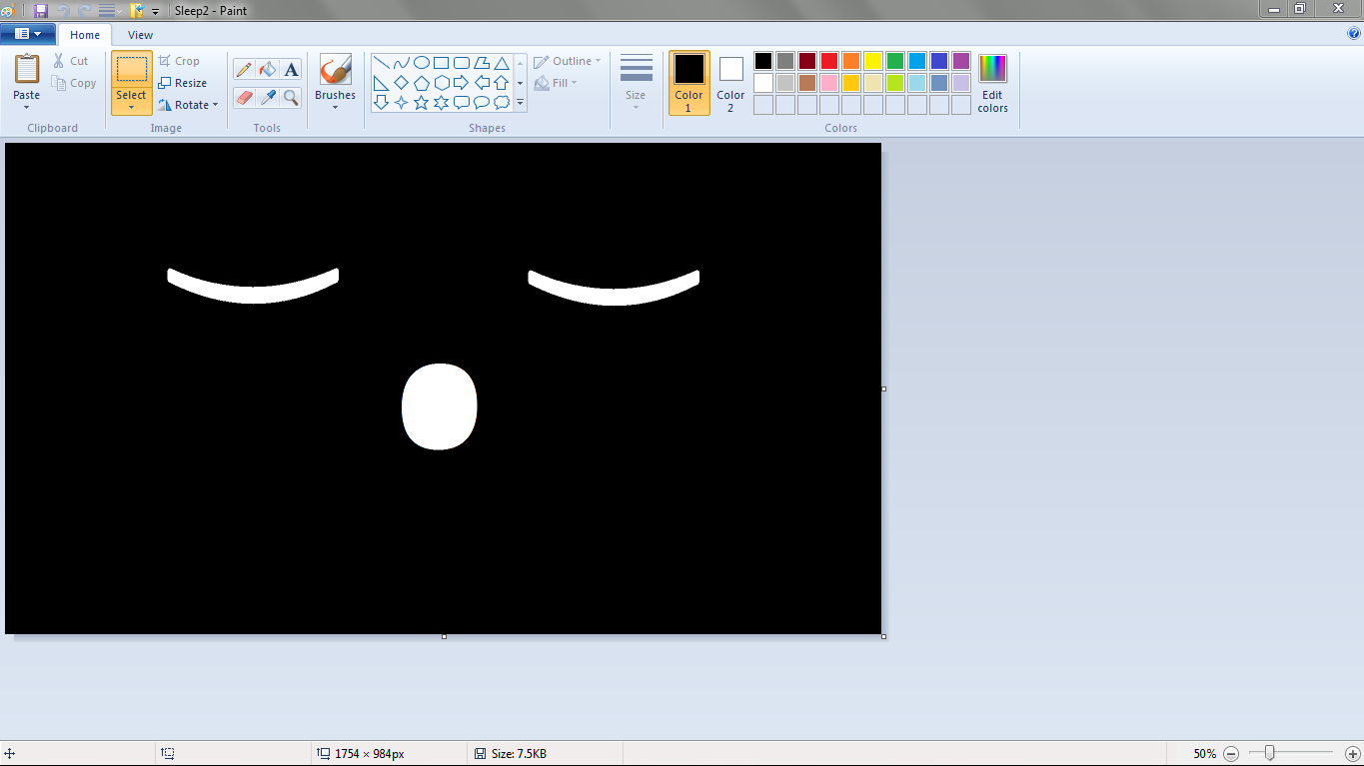The width and height of the screenshot is (1364, 766).
Task: Open Paint Help question mark icon
Action: [x=1354, y=33]
